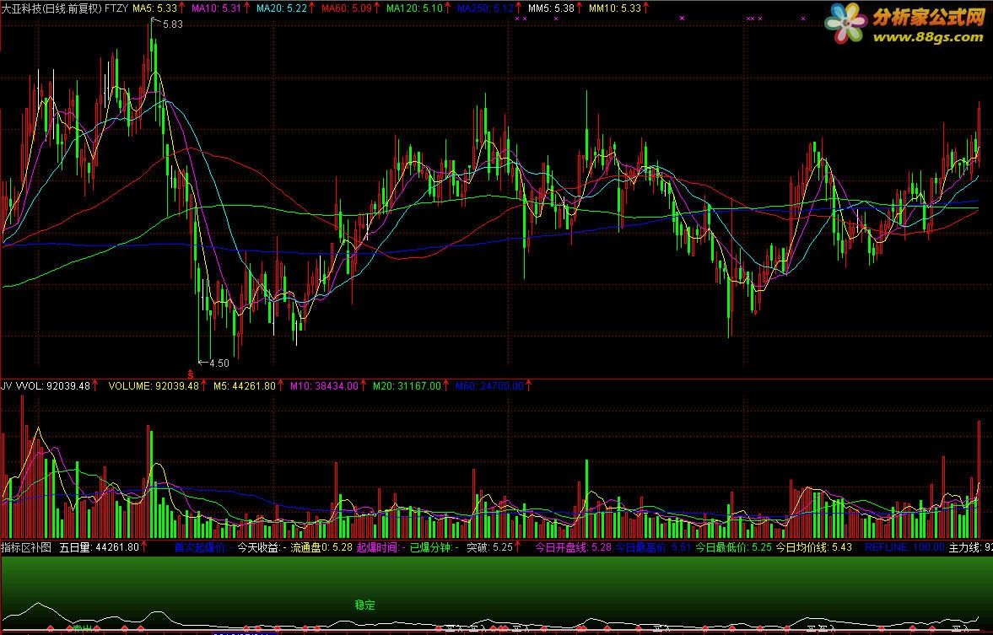Viewport: 993px width, 635px height.
Task: Click the 今日开盘线: 5.28 value
Action: (x=573, y=547)
